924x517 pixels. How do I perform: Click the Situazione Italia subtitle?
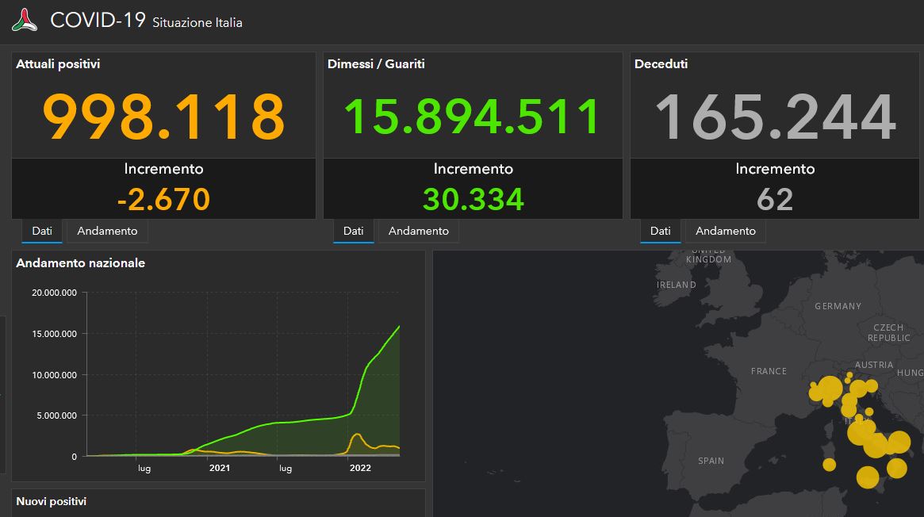click(197, 23)
